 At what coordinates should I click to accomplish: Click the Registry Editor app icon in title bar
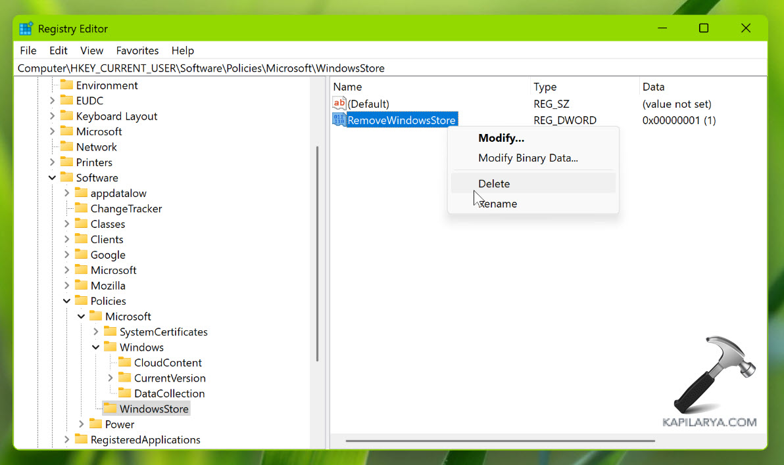pos(26,29)
